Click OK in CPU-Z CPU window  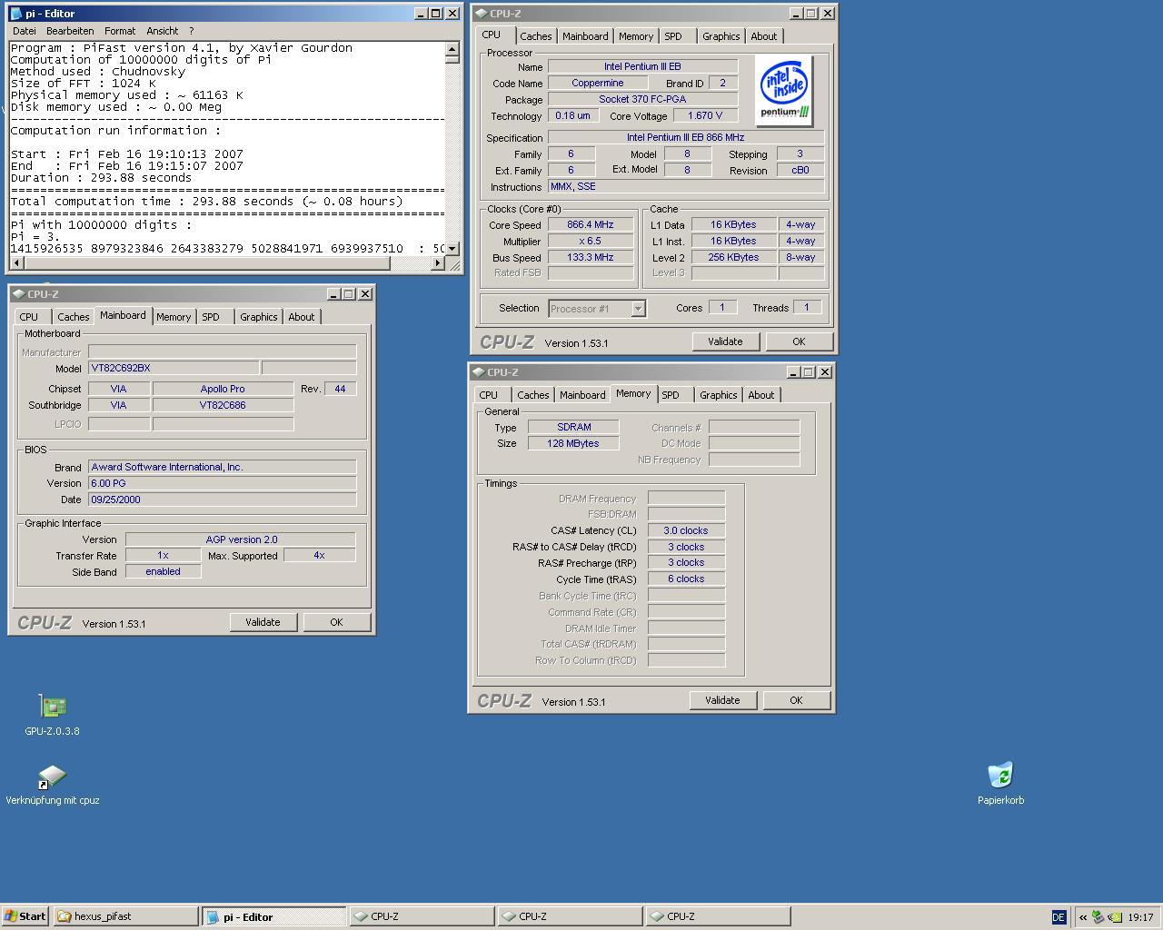point(799,341)
